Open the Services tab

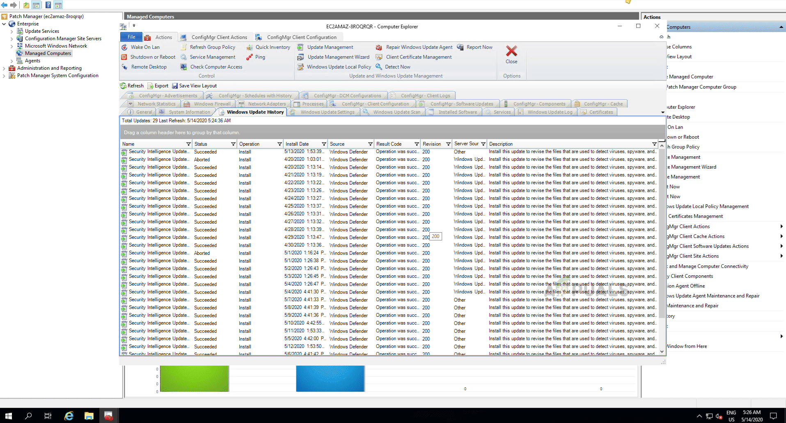[498, 112]
